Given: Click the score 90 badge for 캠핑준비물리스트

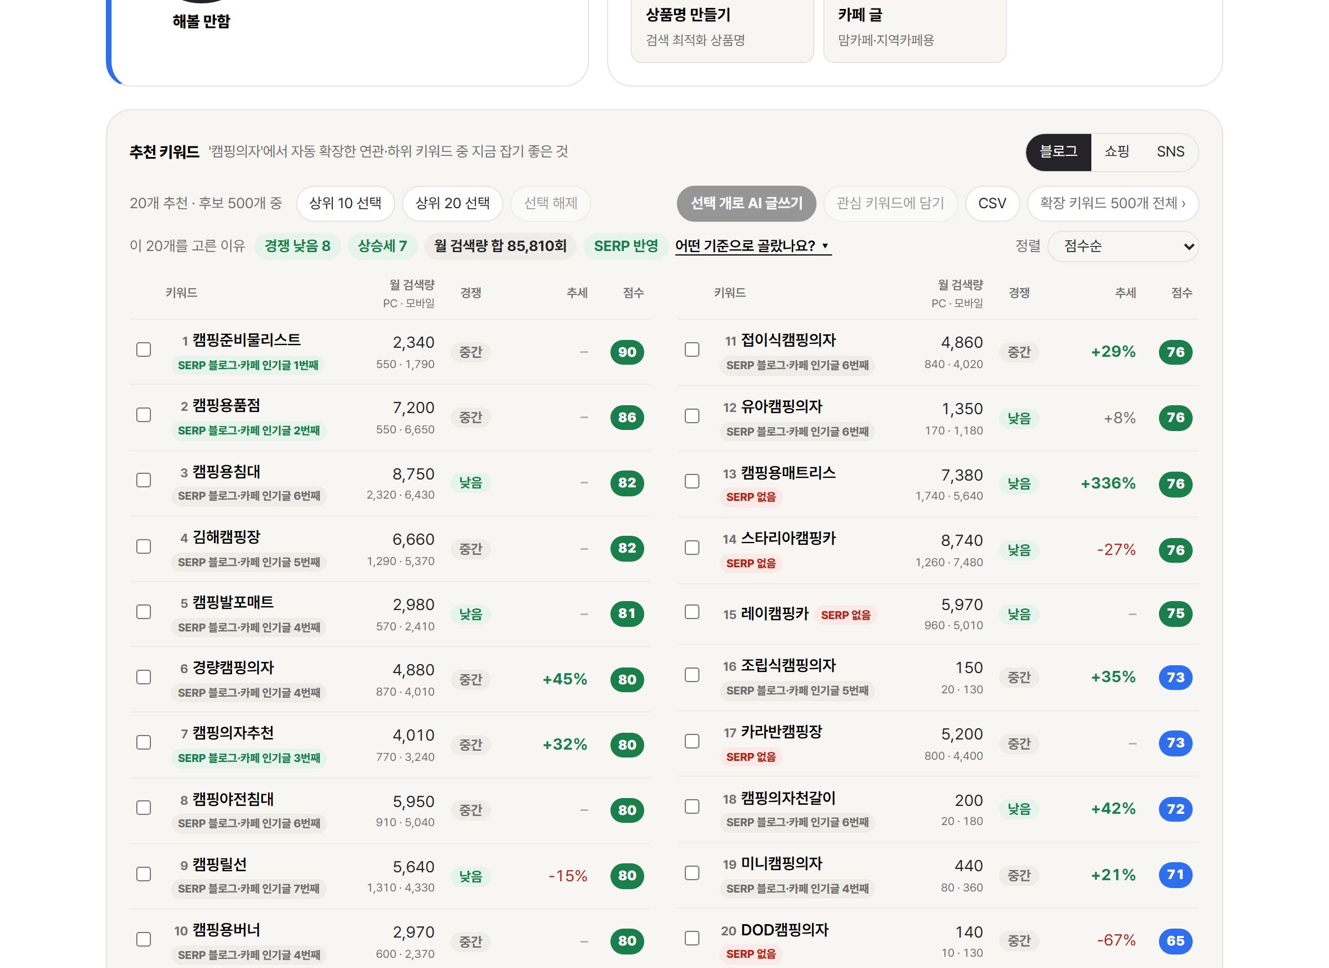Looking at the screenshot, I should 627,352.
